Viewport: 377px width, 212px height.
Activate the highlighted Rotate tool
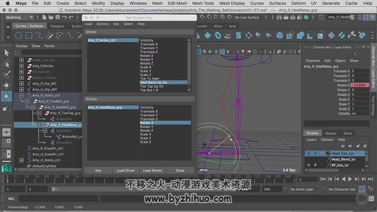(6, 96)
